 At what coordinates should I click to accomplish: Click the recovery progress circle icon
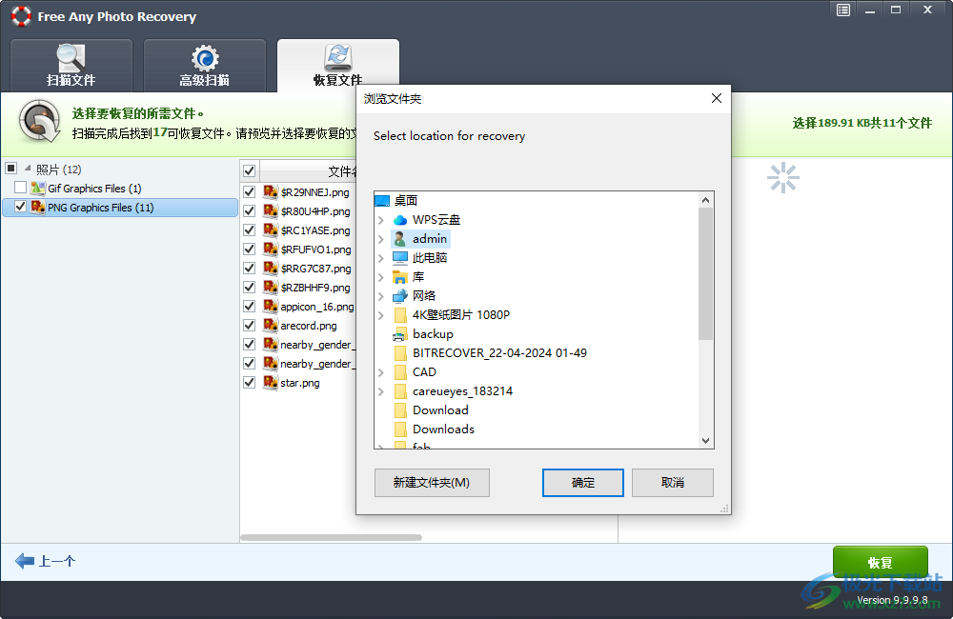(38, 122)
